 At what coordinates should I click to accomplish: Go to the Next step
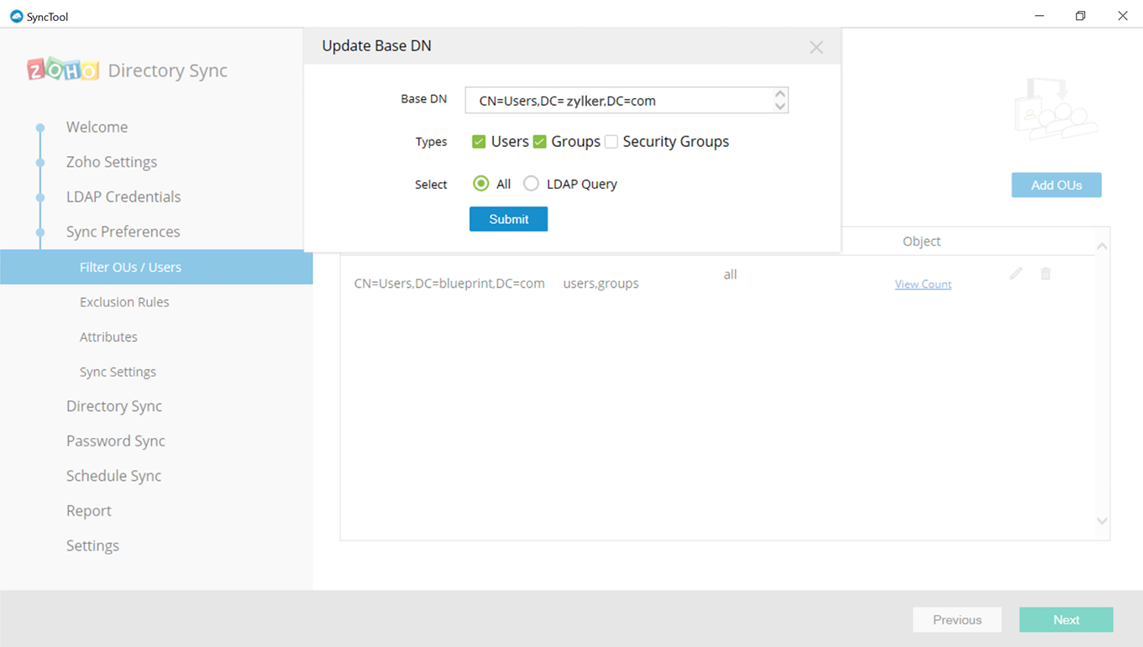point(1067,620)
